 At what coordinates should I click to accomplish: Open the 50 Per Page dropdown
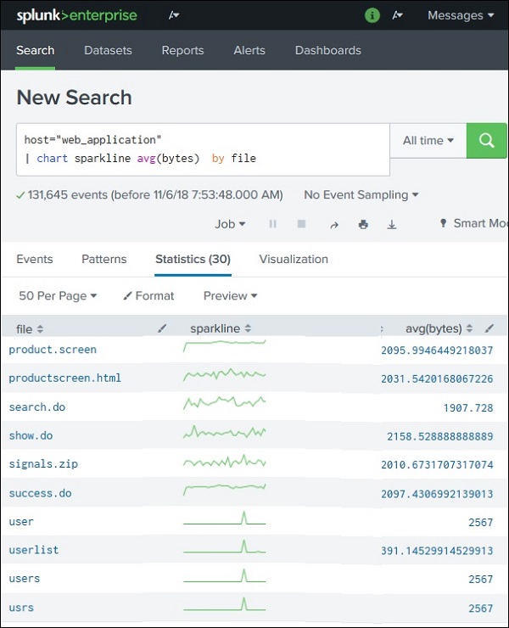58,296
